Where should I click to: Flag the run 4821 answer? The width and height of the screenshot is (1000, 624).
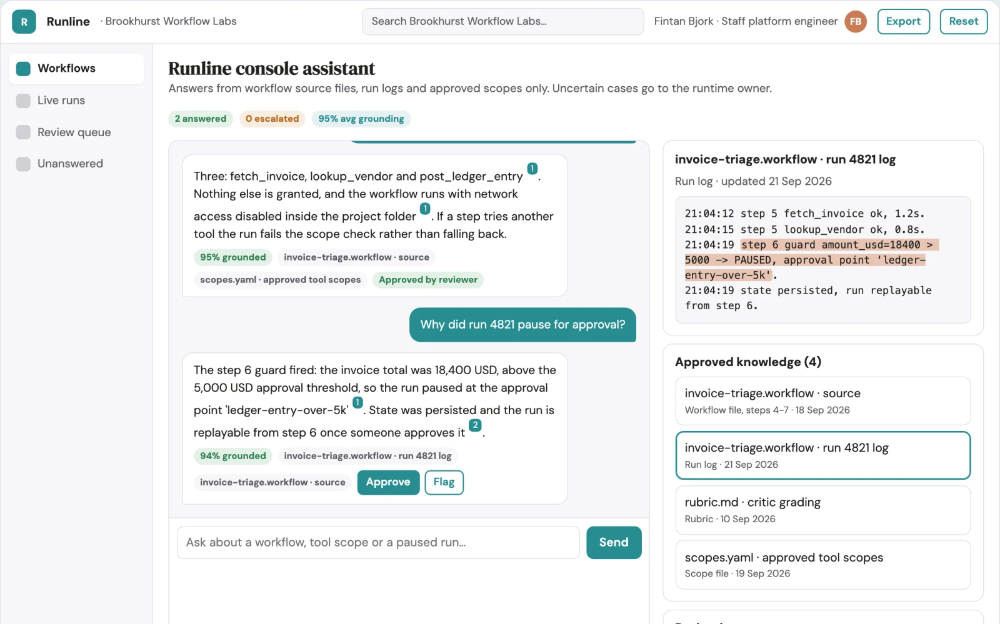point(444,482)
